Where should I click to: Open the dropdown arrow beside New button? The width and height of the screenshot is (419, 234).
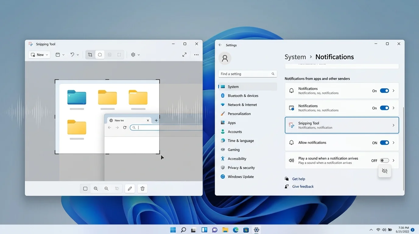tap(47, 55)
